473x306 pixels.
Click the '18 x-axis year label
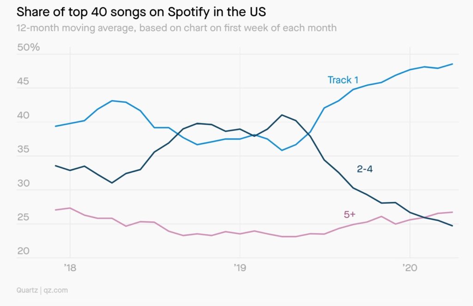[x=70, y=267]
